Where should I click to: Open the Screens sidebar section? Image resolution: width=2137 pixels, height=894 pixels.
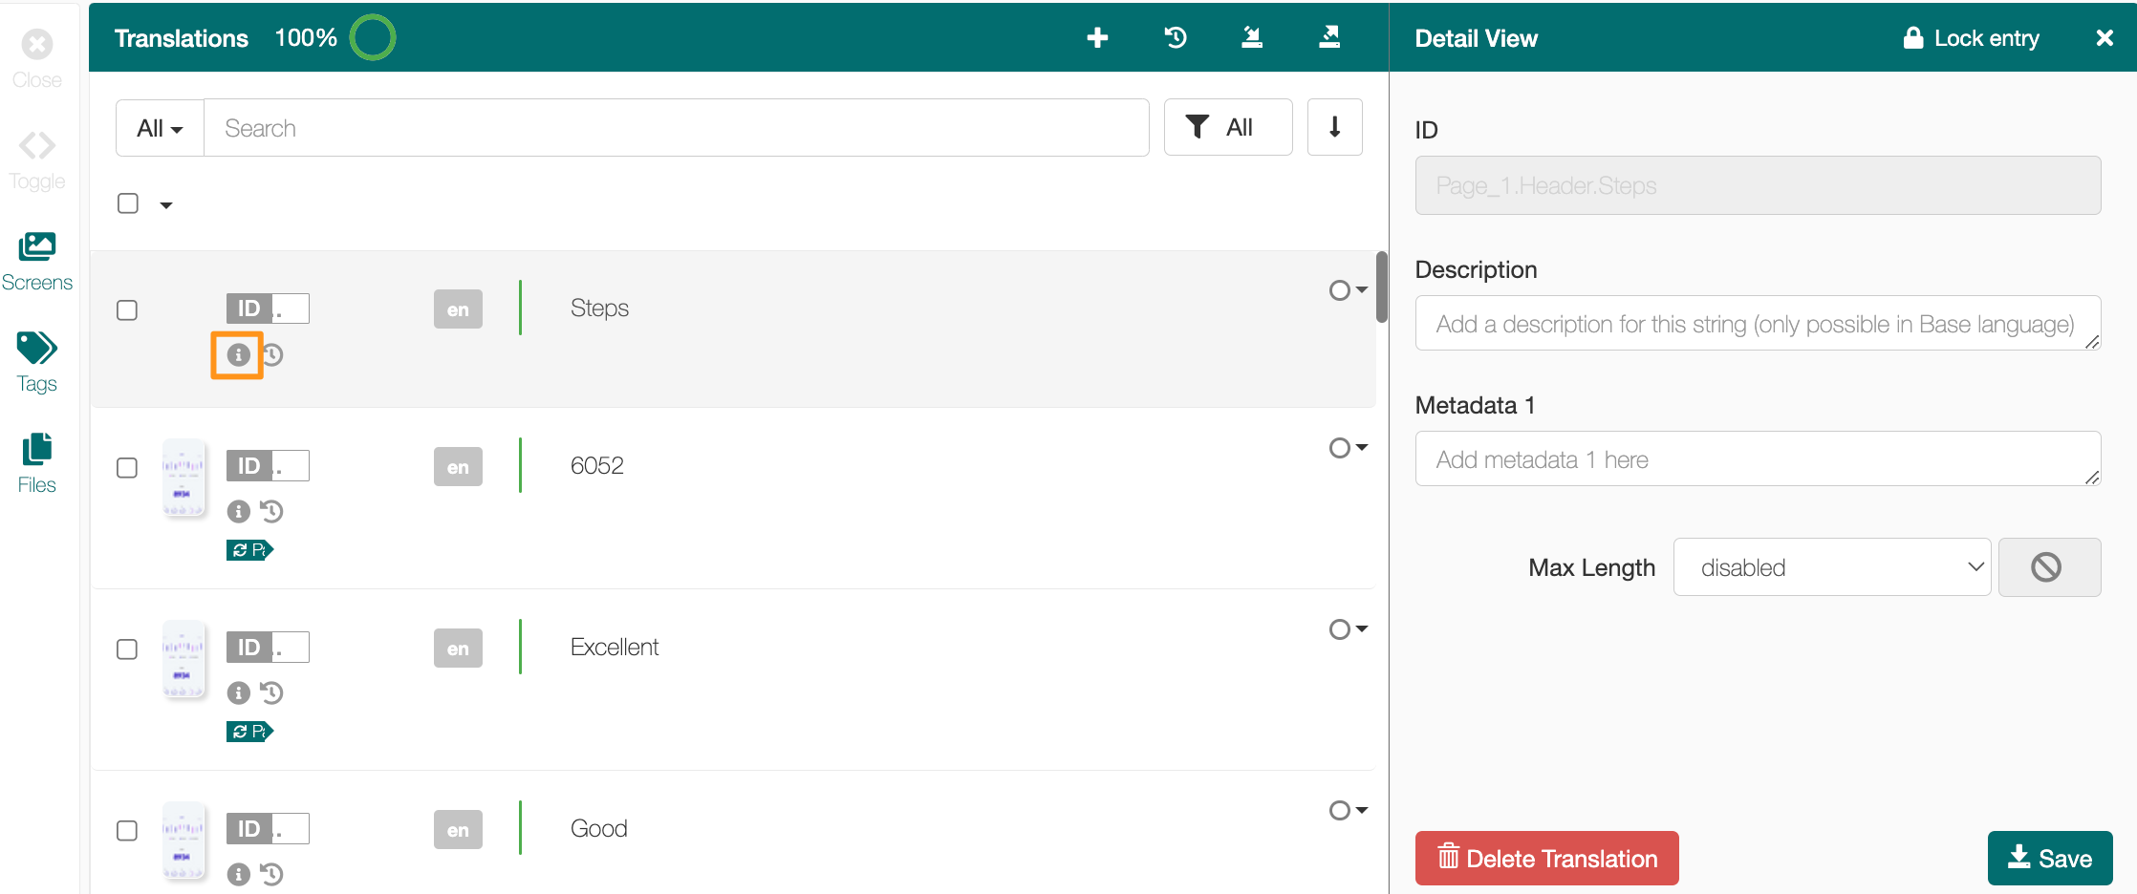pos(37,262)
